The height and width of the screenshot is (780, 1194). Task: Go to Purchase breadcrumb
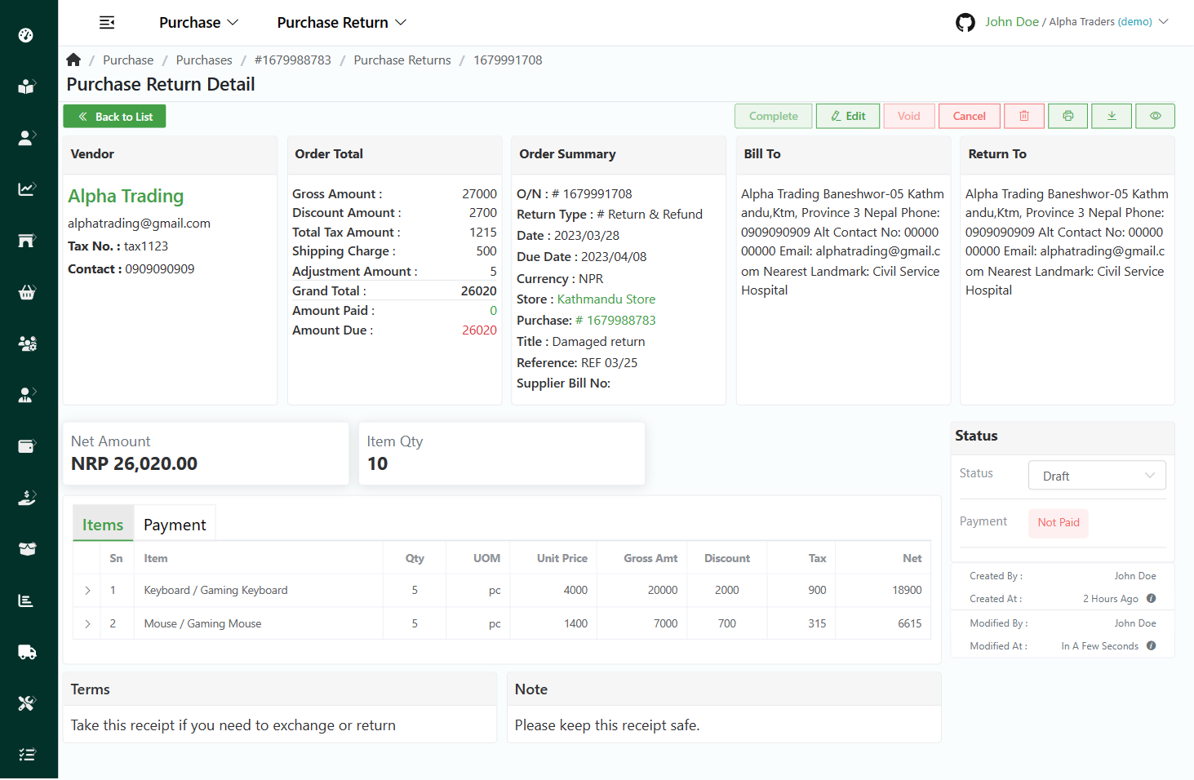click(128, 60)
